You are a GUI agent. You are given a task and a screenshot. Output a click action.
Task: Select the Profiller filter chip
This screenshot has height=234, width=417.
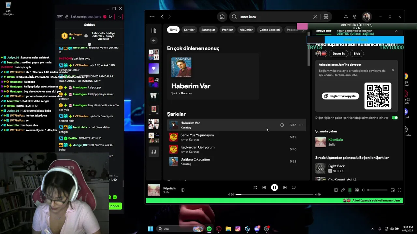click(x=227, y=30)
